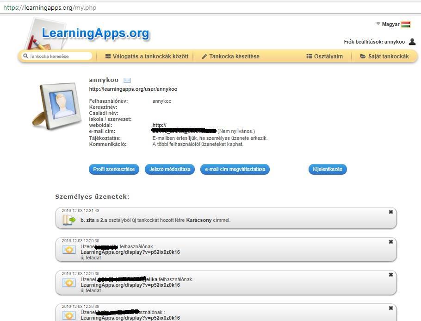Screen dimensions: 421x321
Task: Click the Nem nyilvános note
Action: click(x=236, y=131)
